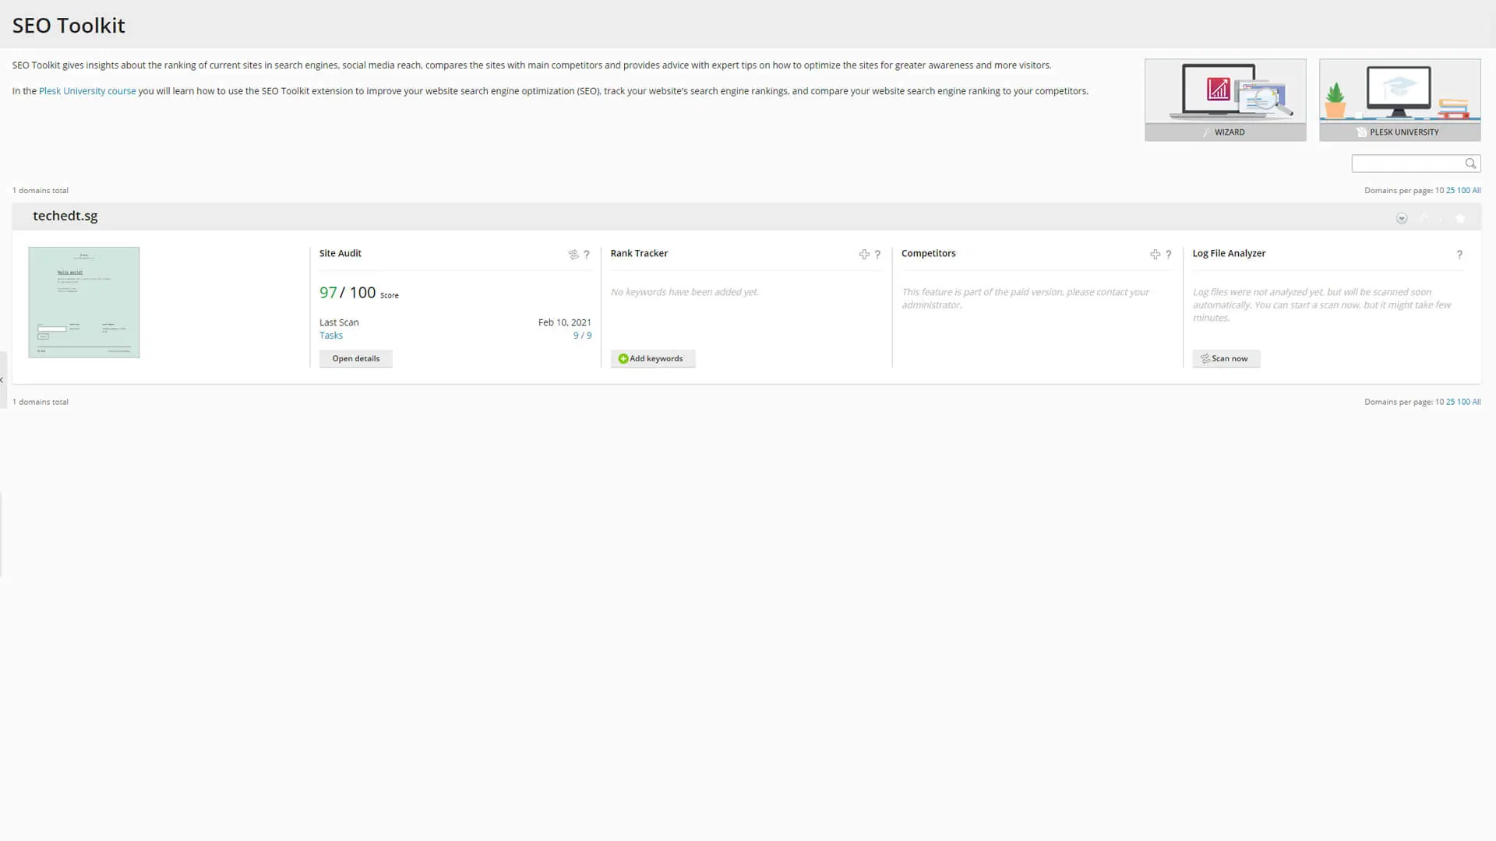This screenshot has width=1496, height=841.
Task: Rescan the site using the Site Audit refresh icon
Action: click(573, 255)
